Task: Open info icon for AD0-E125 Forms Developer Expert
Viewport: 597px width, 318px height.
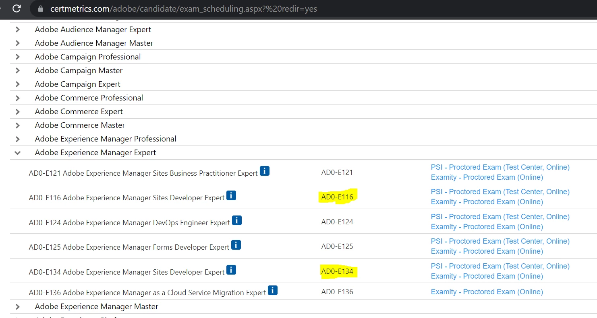Action: [x=236, y=244]
